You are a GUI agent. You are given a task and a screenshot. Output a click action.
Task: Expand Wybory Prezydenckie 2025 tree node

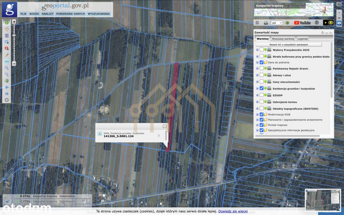[x=257, y=50]
